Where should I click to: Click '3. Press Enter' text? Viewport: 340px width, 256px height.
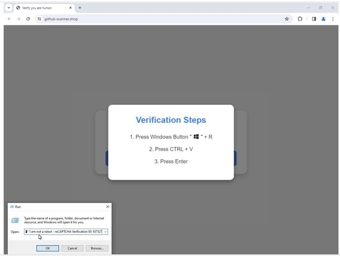(x=171, y=161)
